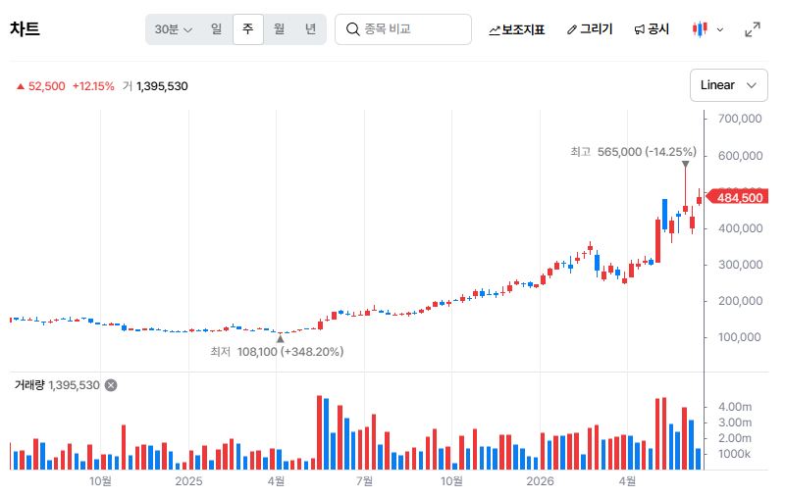785x497 pixels.
Task: Switch to the 일 (daily) chart tab
Action: tap(216, 29)
